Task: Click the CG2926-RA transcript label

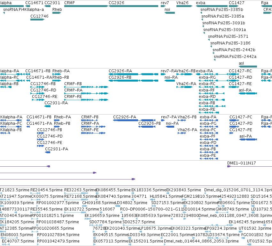Action: [x=120, y=71]
